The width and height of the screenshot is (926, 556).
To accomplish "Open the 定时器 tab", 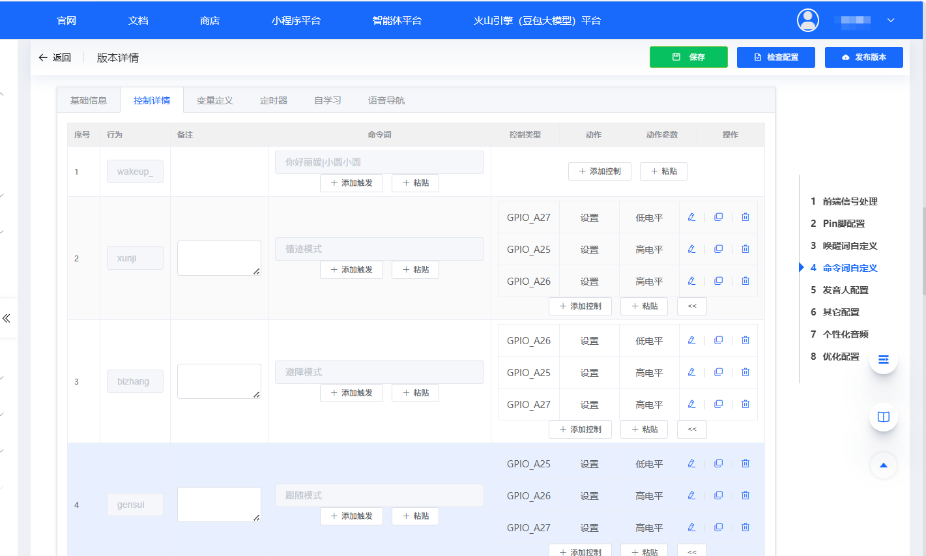I will point(274,100).
